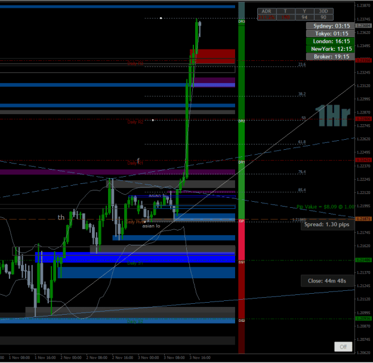This screenshot has width=373, height=363.
Task: Select the Daily R3 line label
Action: coord(135,63)
